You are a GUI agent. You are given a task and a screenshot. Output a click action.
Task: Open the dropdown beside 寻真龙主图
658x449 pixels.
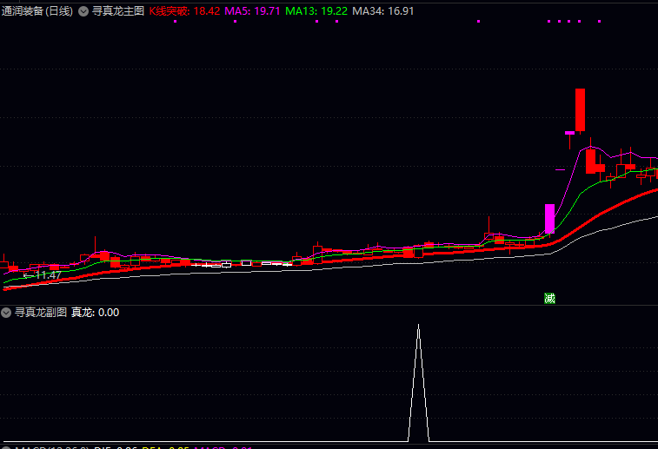[83, 11]
